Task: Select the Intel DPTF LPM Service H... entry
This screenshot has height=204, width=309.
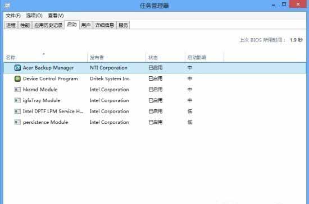Action: point(53,112)
